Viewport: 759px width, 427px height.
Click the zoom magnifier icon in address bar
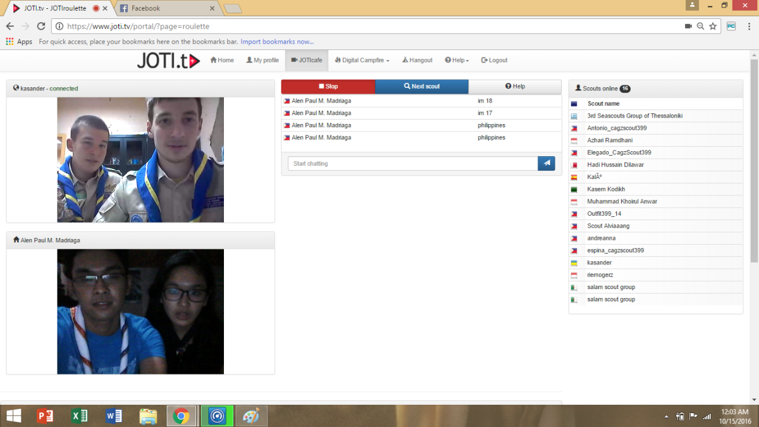pyautogui.click(x=700, y=27)
